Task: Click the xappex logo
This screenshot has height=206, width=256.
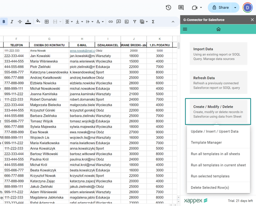Action: click(x=196, y=201)
